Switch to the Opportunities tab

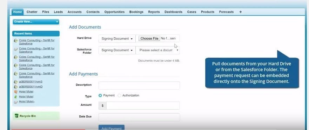tap(114, 12)
